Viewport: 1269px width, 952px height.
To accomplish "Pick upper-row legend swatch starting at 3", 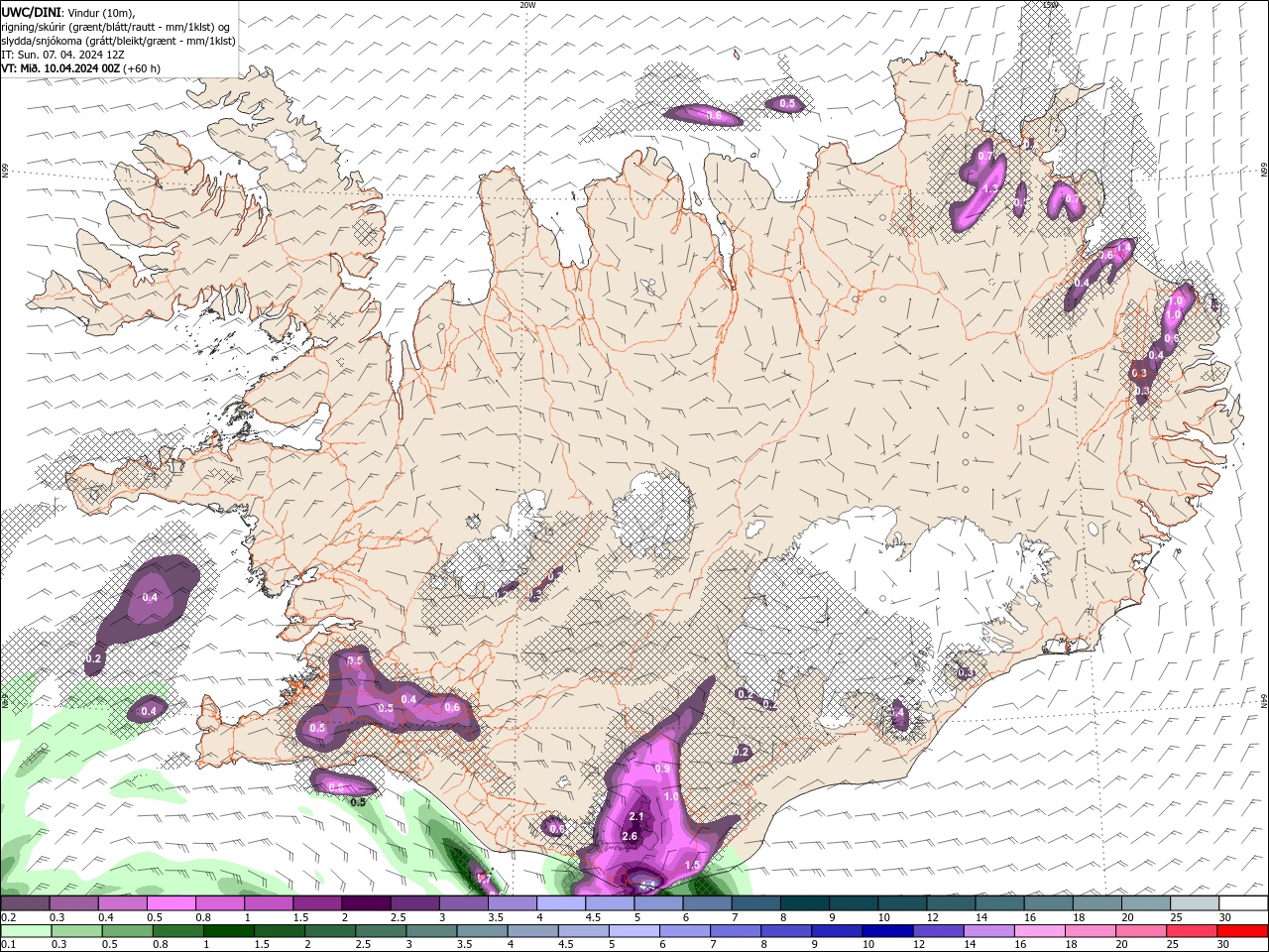I will click(464, 903).
